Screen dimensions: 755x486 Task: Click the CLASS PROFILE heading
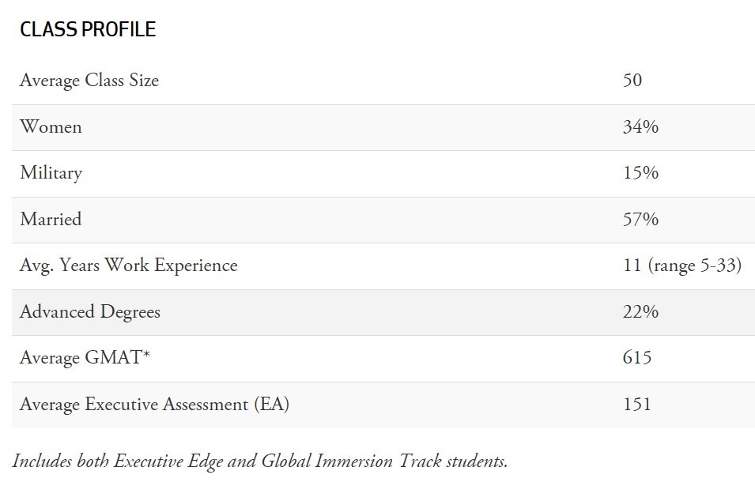pyautogui.click(x=88, y=30)
